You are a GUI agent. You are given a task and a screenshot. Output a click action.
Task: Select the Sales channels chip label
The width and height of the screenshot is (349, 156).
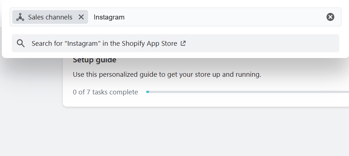pyautogui.click(x=50, y=17)
